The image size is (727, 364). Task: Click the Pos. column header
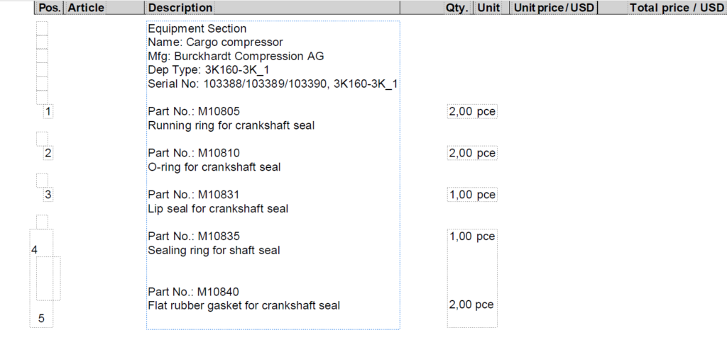coord(49,8)
